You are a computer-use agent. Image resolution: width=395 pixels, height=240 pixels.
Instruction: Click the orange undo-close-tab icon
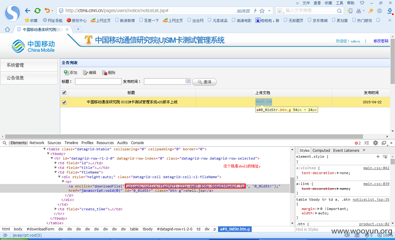[47, 11]
